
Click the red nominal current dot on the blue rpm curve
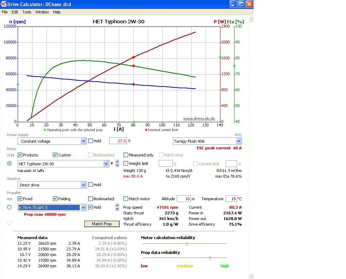coord(133,84)
